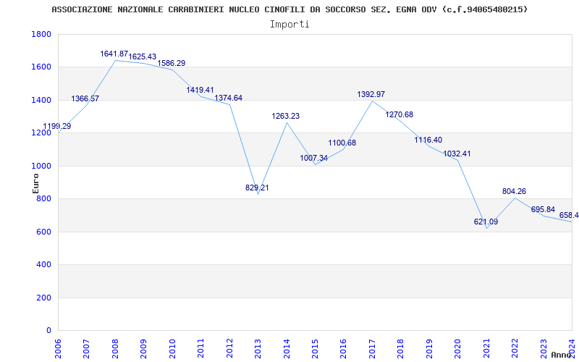Click the 804.26 data label
579x362 pixels.
coord(514,191)
